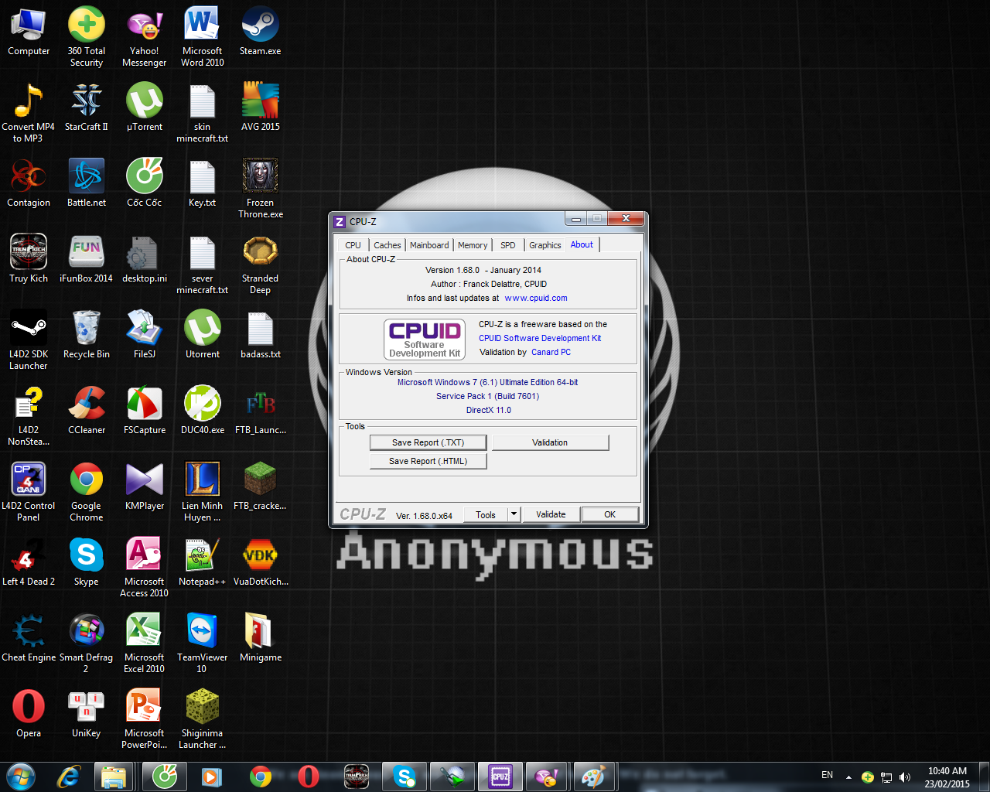Click the Tools button in bottom bar

[x=486, y=514]
